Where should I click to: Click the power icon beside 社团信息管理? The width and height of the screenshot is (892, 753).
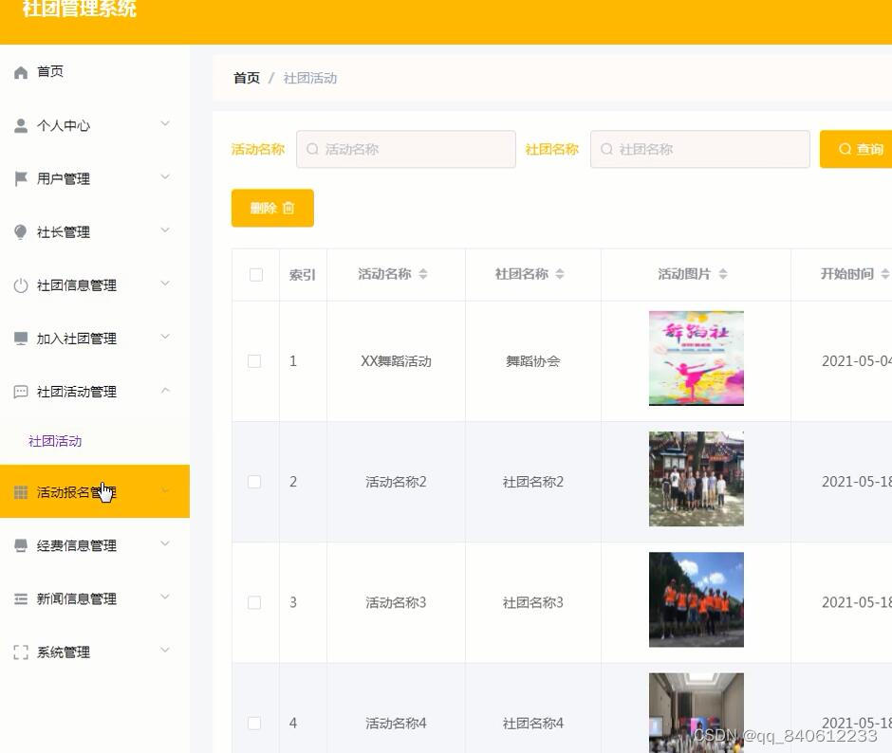point(23,284)
